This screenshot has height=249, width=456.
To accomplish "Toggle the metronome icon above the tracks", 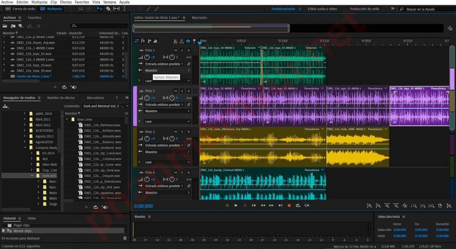I will [x=175, y=41].
